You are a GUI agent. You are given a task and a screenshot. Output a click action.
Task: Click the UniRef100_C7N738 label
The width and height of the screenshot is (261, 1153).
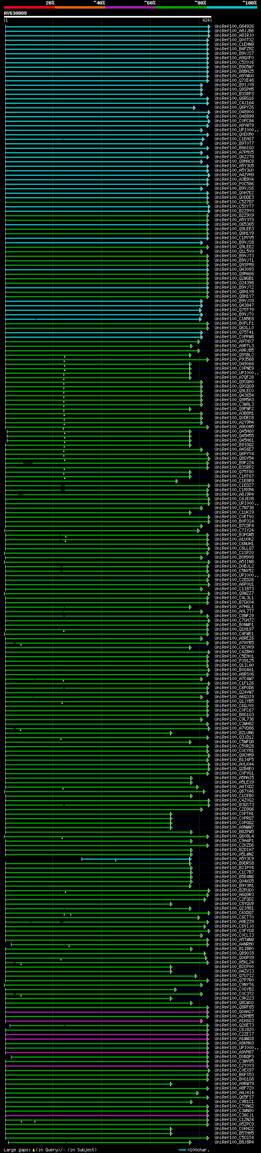(x=234, y=508)
